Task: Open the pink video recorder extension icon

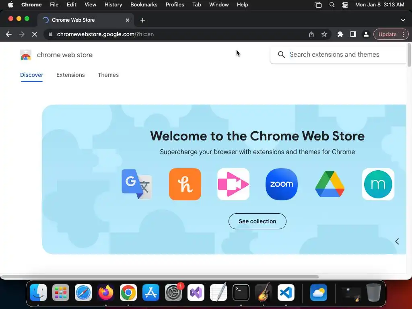Action: (233, 184)
